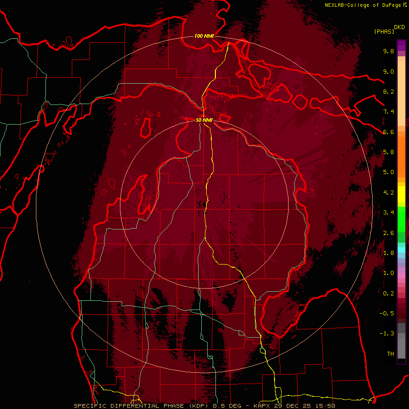This screenshot has width=409, height=409.
Task: Click the 9.0 legend scale value
Action: coord(389,71)
